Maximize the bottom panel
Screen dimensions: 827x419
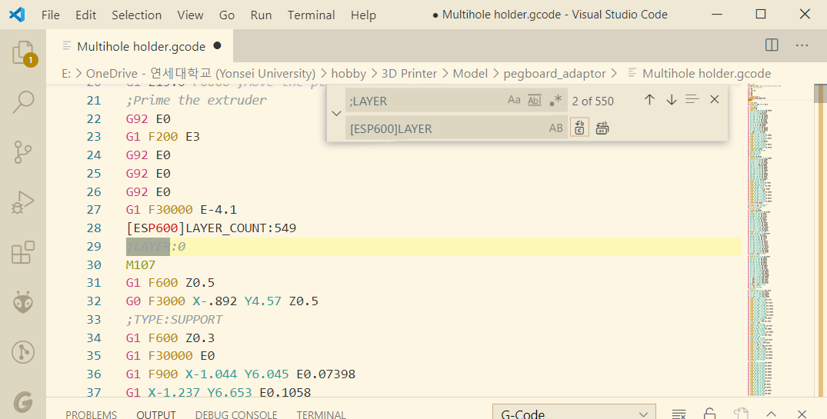[x=771, y=414]
